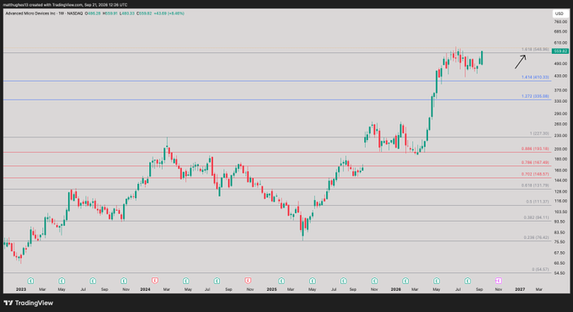Select the 0.5 (111.37) Fibonacci label

pos(538,202)
